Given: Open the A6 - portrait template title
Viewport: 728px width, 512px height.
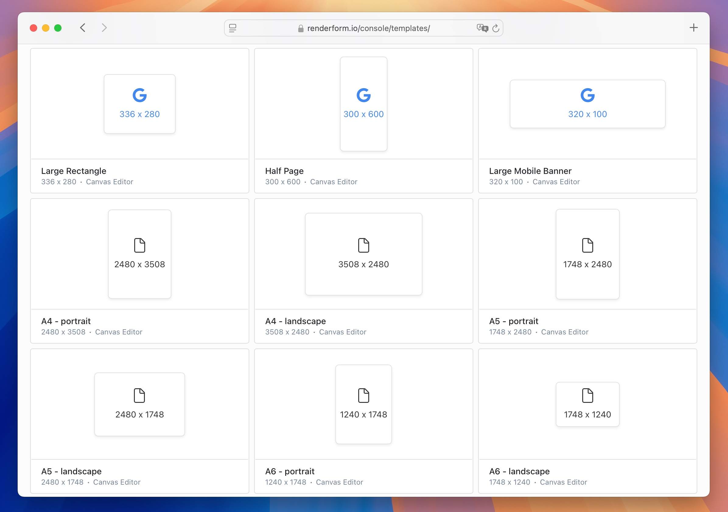Looking at the screenshot, I should [290, 472].
